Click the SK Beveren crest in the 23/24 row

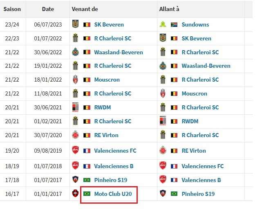coord(75,24)
